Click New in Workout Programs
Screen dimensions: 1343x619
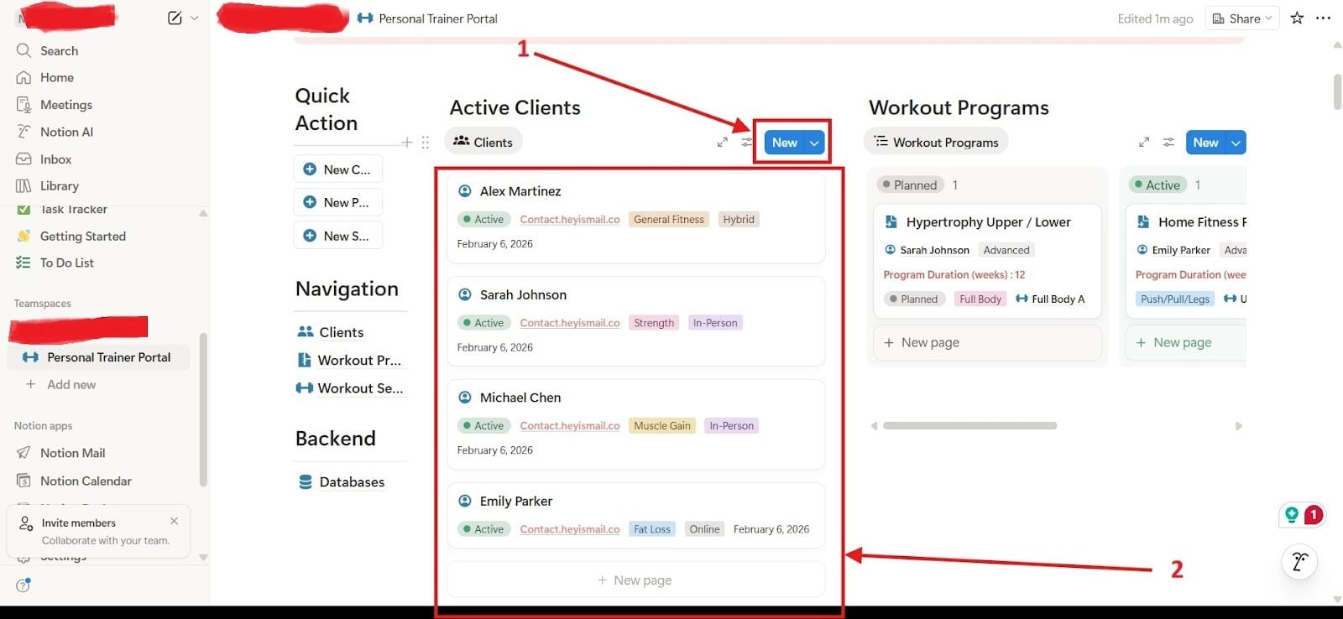[1205, 143]
